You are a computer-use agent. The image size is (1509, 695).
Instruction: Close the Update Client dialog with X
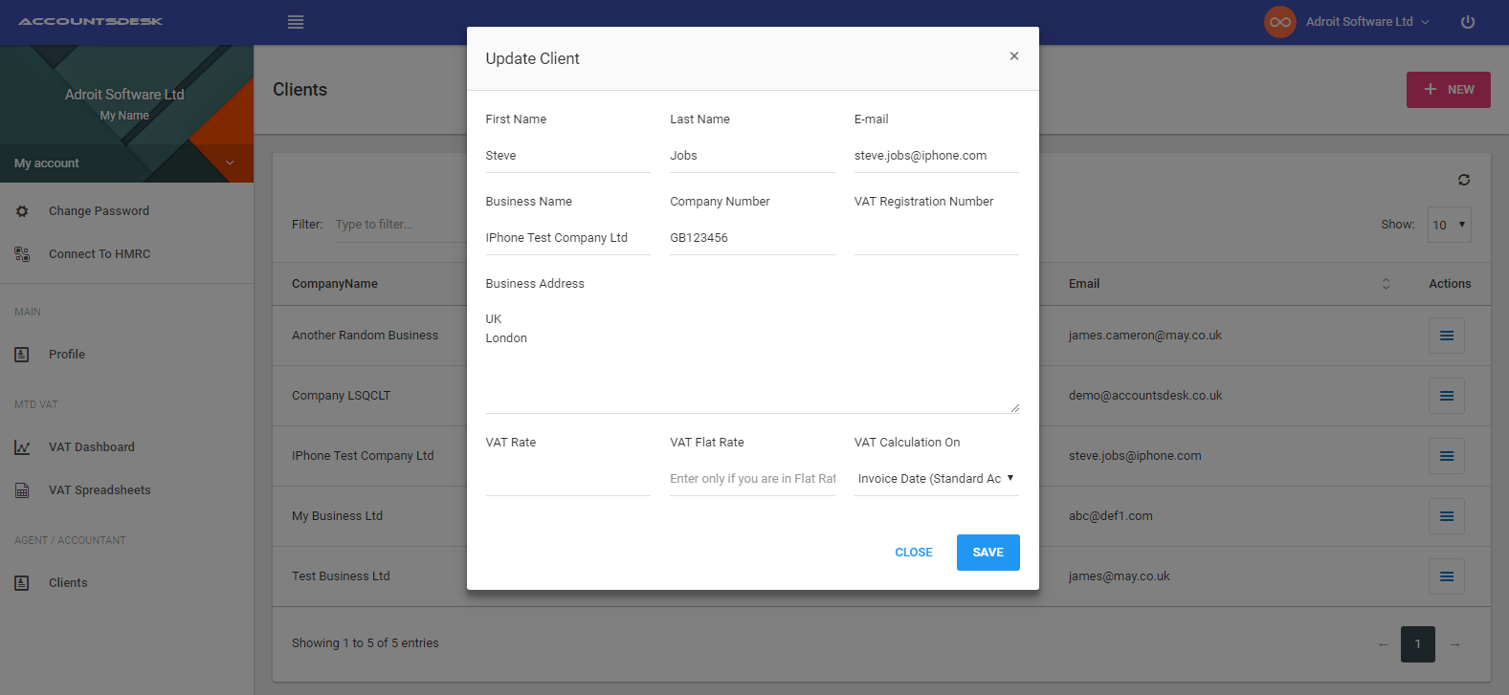[x=1013, y=56]
